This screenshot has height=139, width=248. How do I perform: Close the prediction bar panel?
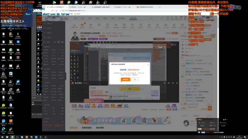[177, 83]
